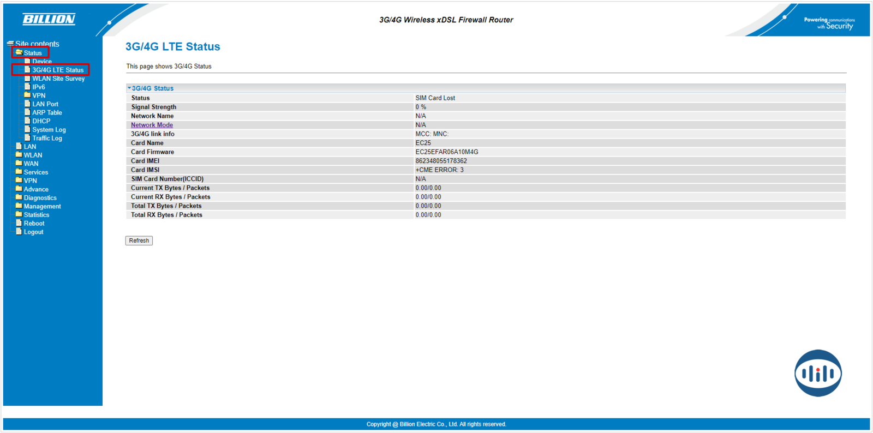Open the Device status page

(x=41, y=62)
